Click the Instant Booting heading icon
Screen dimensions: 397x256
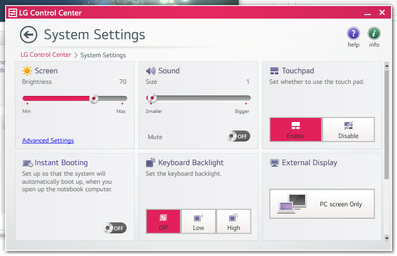27,164
